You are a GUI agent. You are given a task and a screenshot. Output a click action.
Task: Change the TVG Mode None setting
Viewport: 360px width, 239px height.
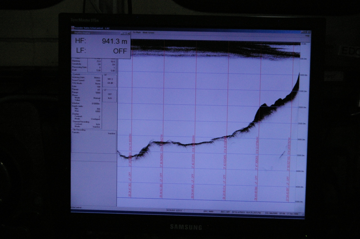point(98,83)
